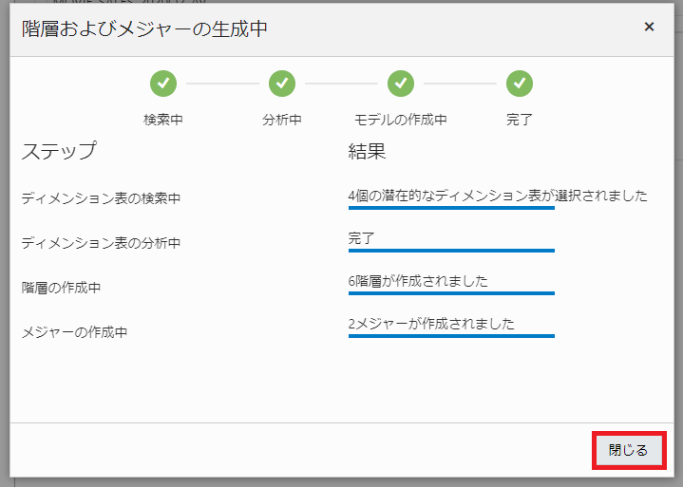Click the ディメンション表の分析中 step row
Viewport: 683px width, 487px height.
pyautogui.click(x=101, y=243)
